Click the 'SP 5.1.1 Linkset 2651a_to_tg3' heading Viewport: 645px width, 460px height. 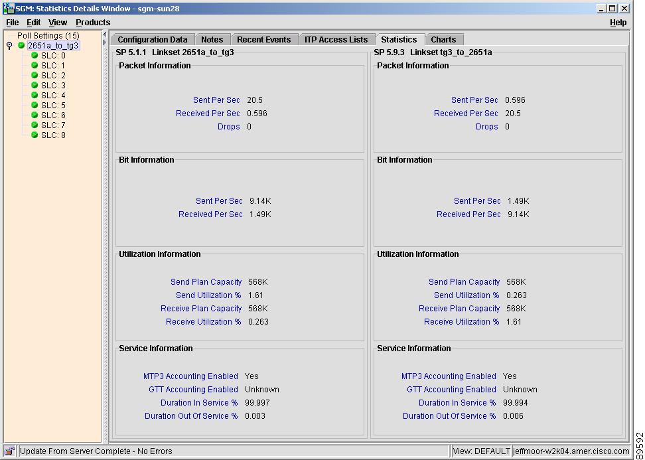coord(175,52)
